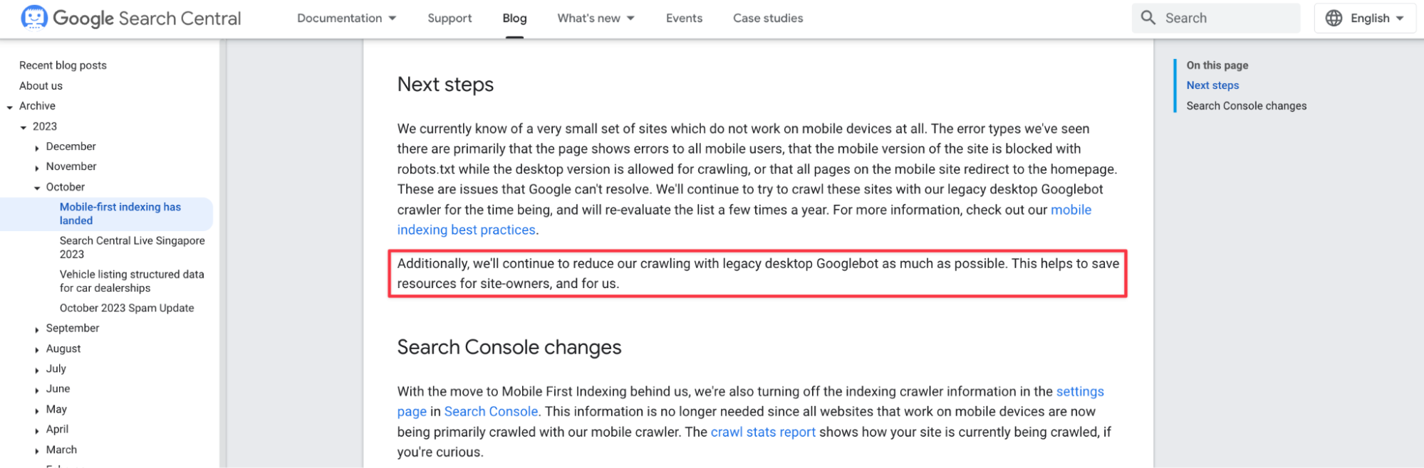
Task: Open the Documentation dropdown menu
Action: point(346,18)
